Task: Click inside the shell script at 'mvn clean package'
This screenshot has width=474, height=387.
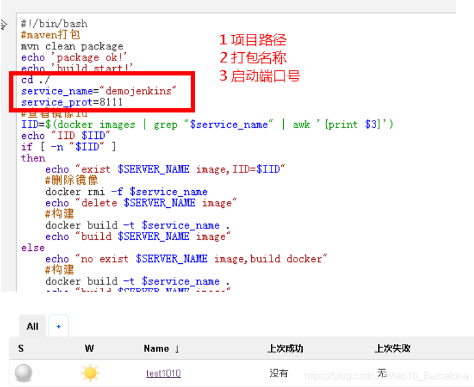Action: [x=72, y=46]
